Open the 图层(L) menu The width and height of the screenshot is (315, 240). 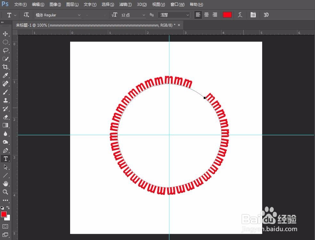pyautogui.click(x=72, y=4)
